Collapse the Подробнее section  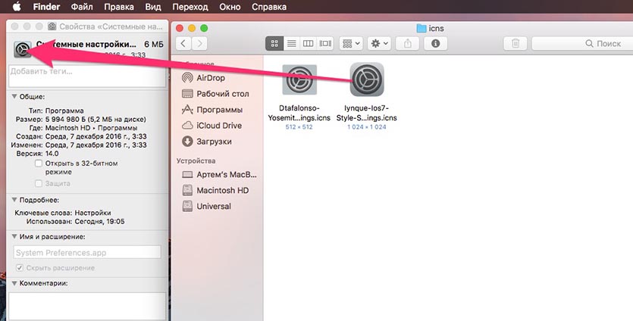(x=14, y=200)
